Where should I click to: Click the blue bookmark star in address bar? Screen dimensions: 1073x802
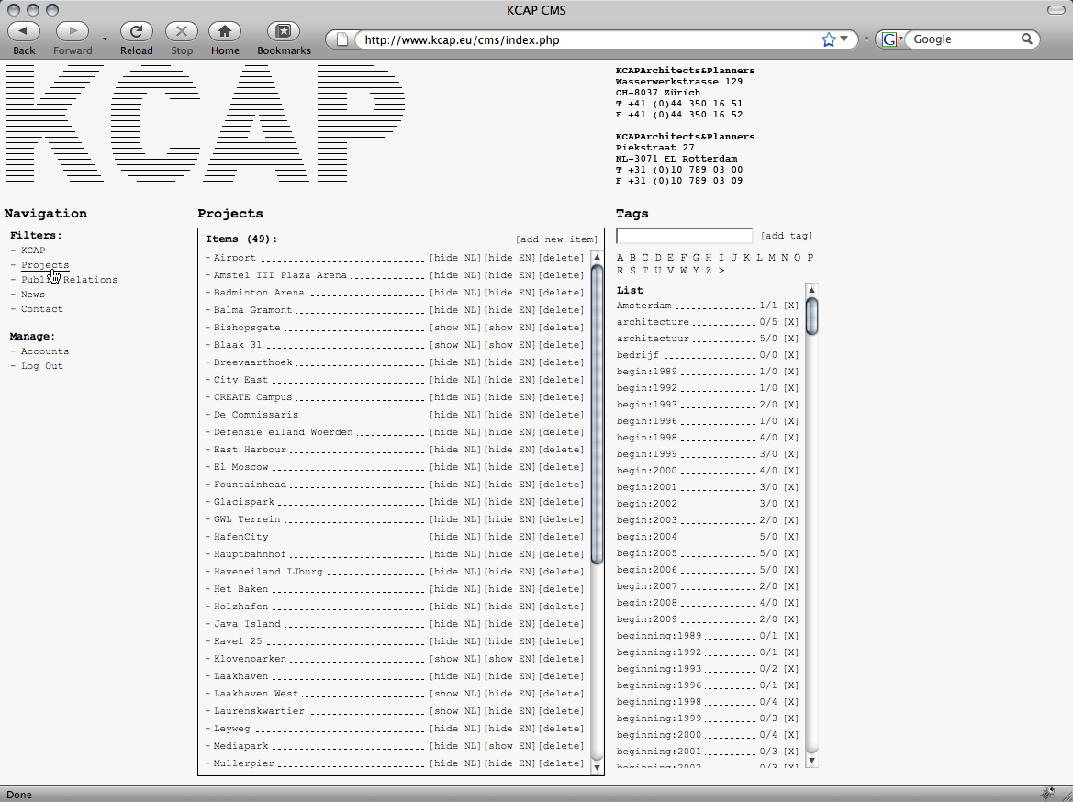pyautogui.click(x=829, y=39)
